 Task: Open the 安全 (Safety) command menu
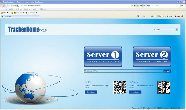click(x=168, y=16)
